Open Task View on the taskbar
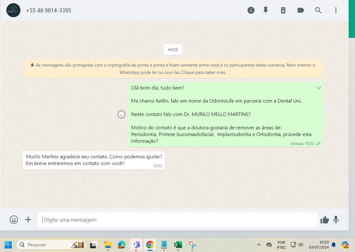 pos(94,245)
